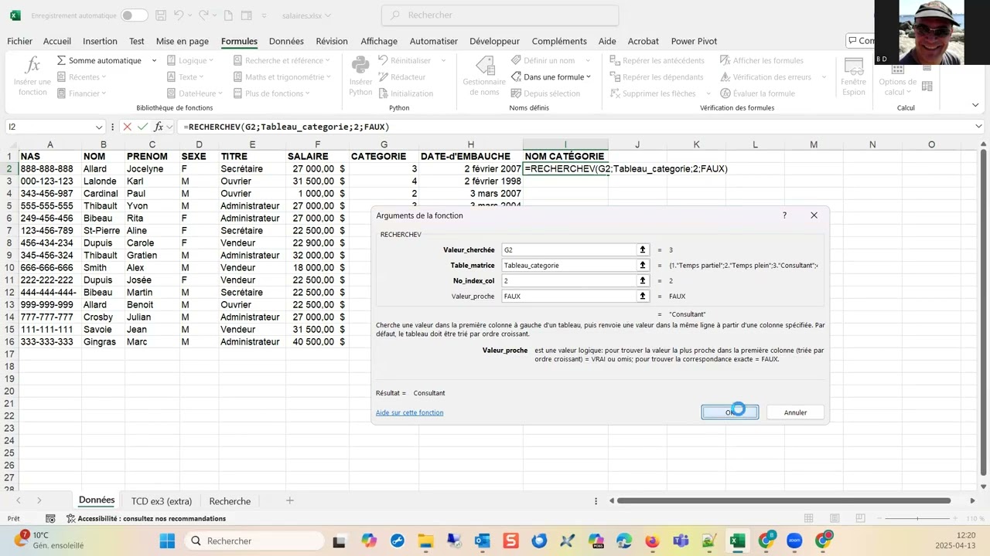Open Microsoft Teams from taskbar

pyautogui.click(x=681, y=541)
